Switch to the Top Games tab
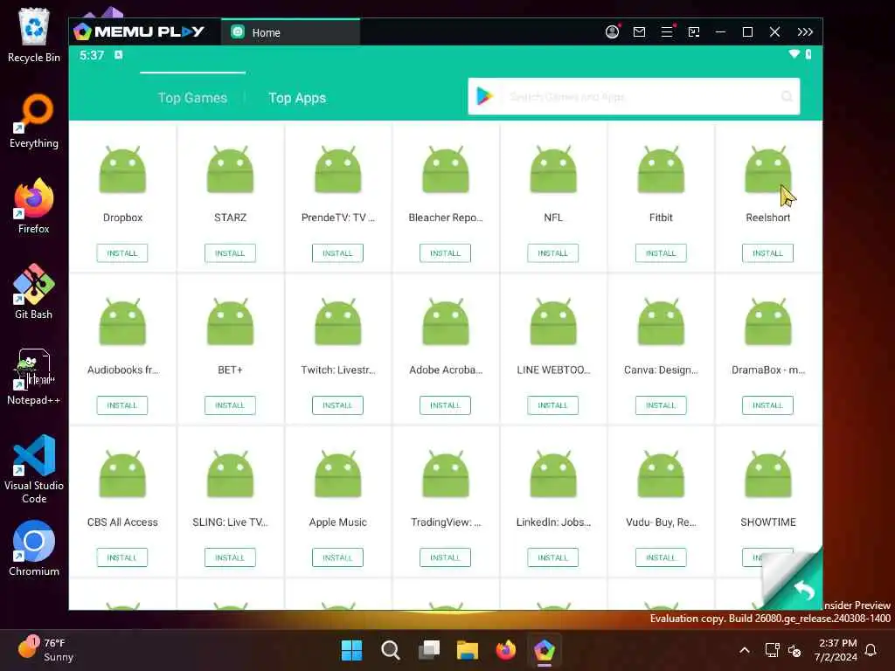 pos(192,98)
